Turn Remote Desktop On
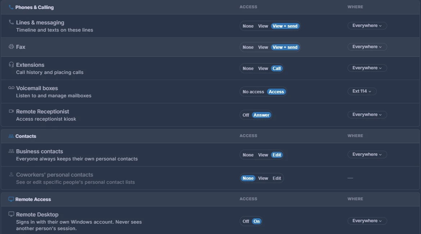The image size is (421, 234). point(257,221)
